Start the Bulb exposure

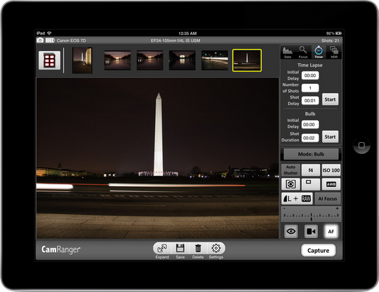click(x=330, y=137)
